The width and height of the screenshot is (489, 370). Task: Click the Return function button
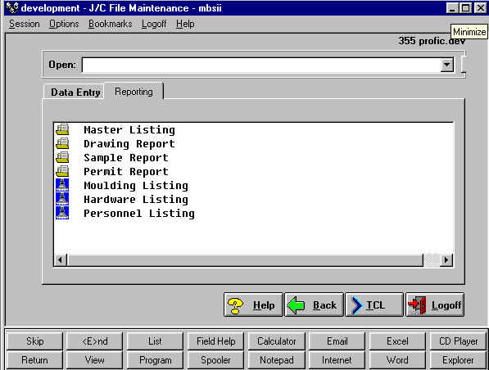click(x=34, y=360)
